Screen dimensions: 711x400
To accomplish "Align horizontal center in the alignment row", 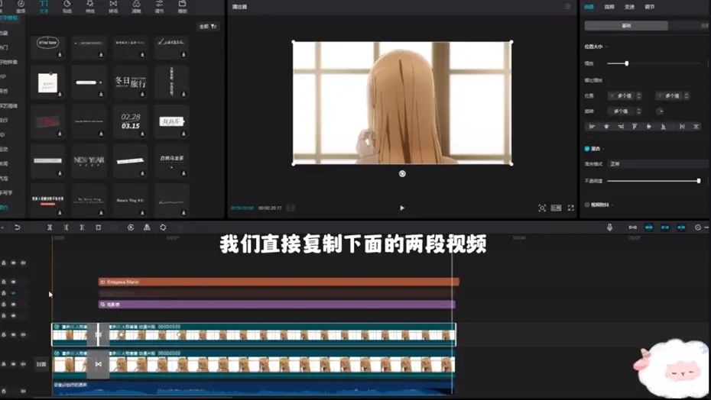I will (x=606, y=127).
